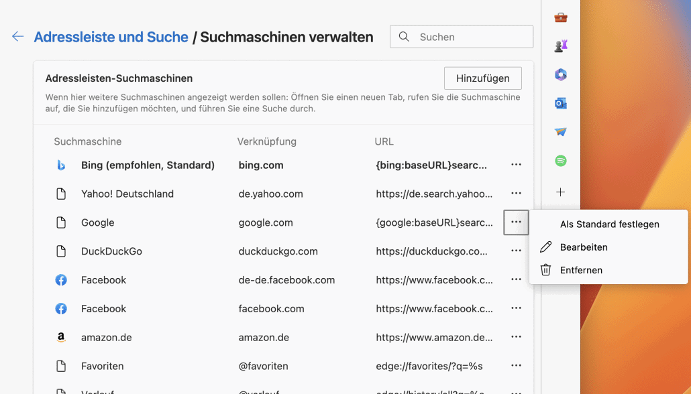Image resolution: width=691 pixels, height=394 pixels.
Task: Open the Tools briefcase icon in sidebar
Action: coord(561,17)
